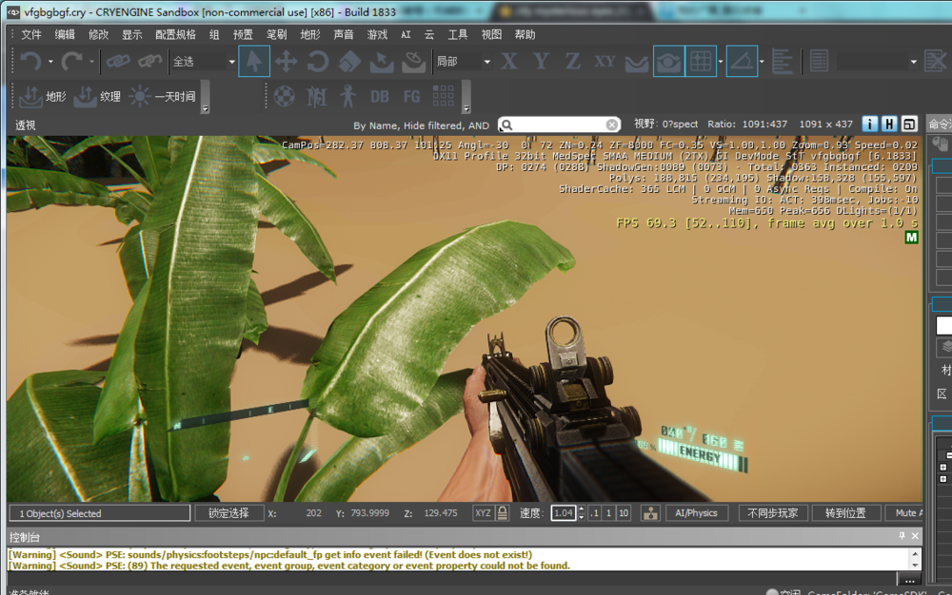Toggle the grid snapping button
Viewport: 952px width, 595px height.
(701, 62)
